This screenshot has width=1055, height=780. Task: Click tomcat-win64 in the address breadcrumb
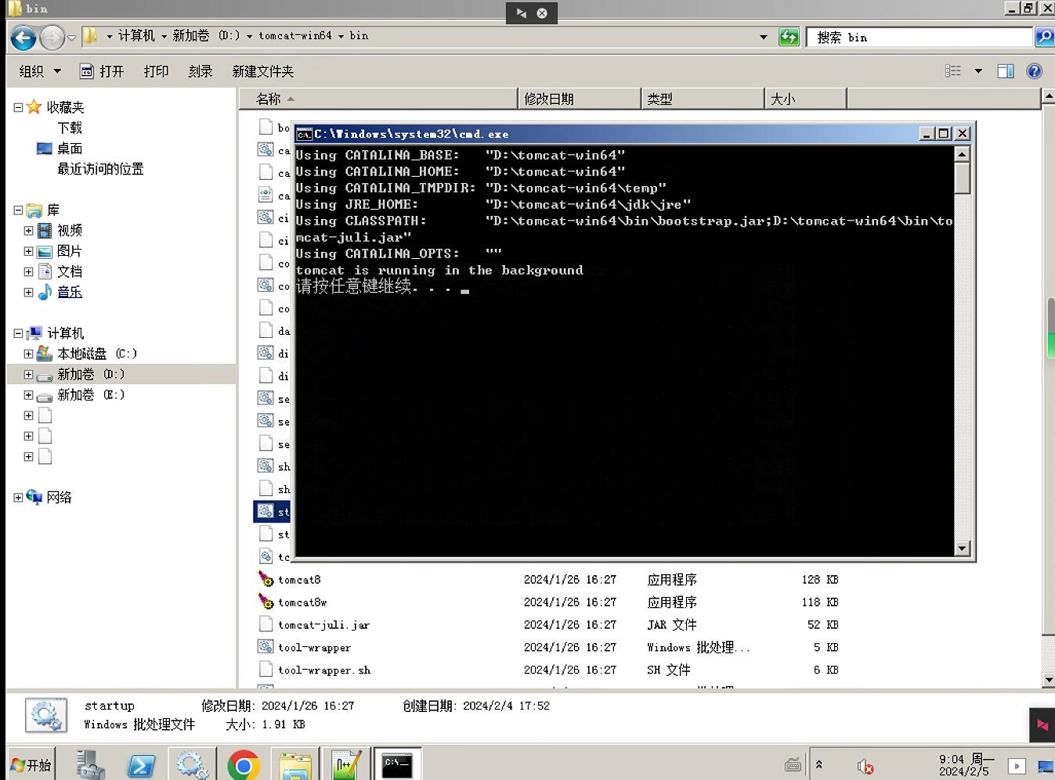[x=295, y=36]
